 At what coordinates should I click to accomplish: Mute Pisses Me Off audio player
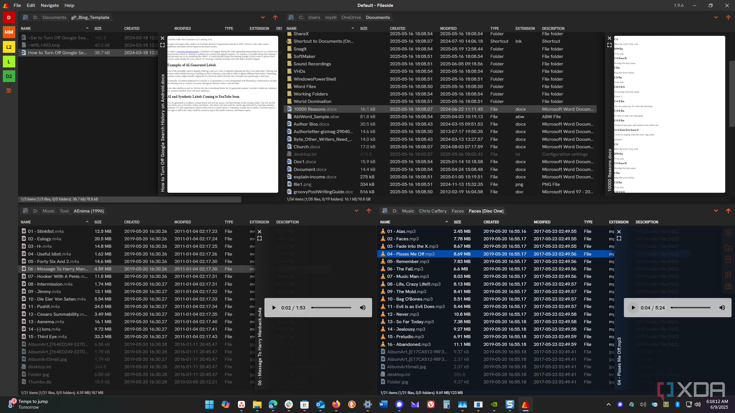(x=722, y=308)
